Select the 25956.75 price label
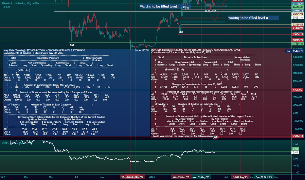Viewport: 305px width, 180px height. click(298, 10)
